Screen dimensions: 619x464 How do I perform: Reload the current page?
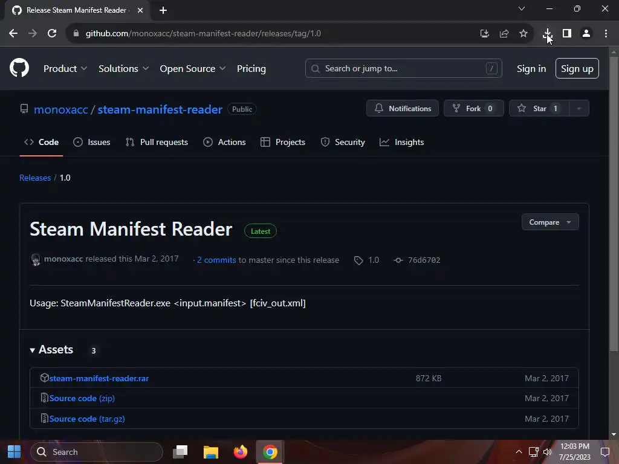point(52,34)
